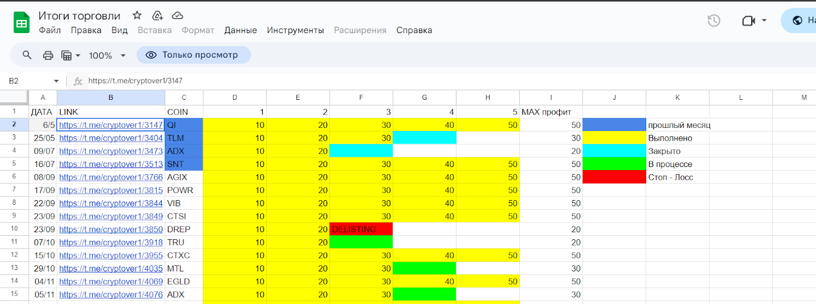
Task: Open the cryptover1/3404 link
Action: coord(111,138)
